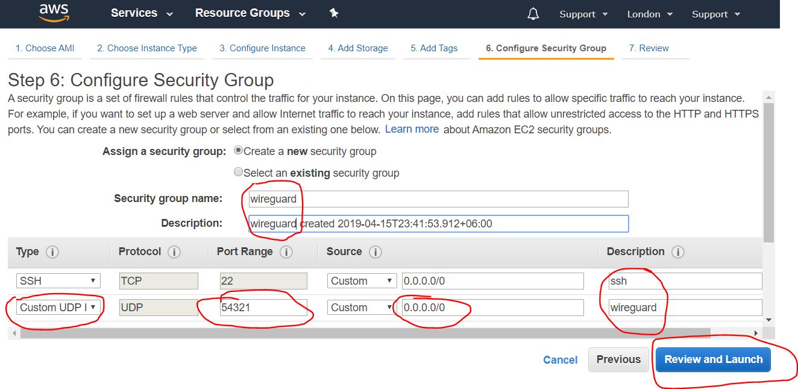
Task: Follow the Learn more link
Action: (x=412, y=129)
